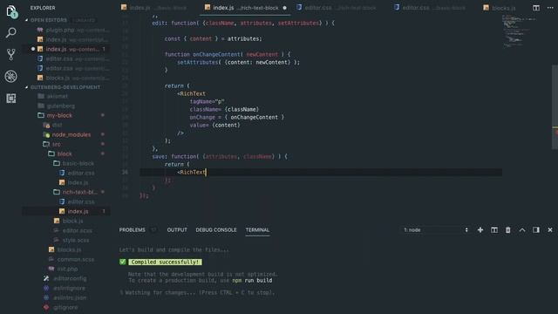Show the Debug Console tab
This screenshot has height=314, width=558.
(216, 230)
